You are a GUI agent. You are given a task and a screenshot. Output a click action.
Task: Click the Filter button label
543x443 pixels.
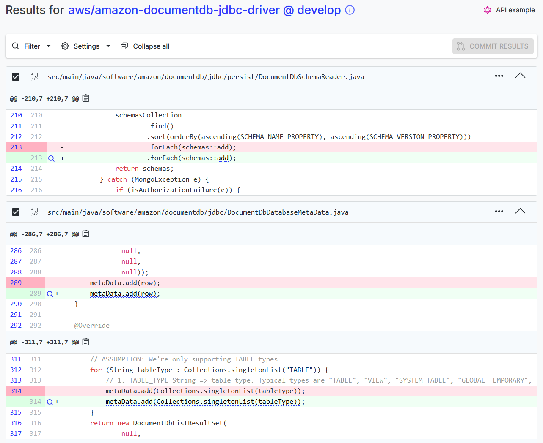pyautogui.click(x=32, y=46)
